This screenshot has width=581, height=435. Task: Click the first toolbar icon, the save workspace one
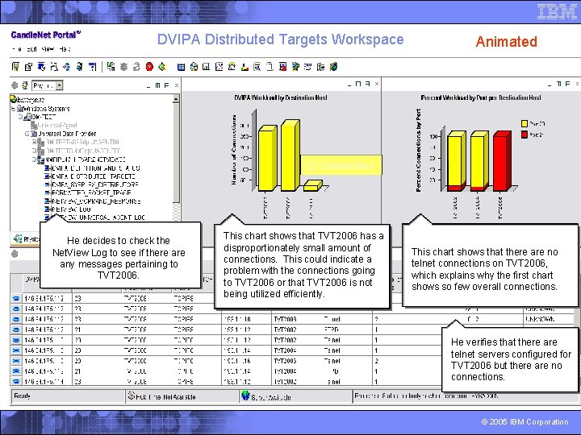(15, 67)
